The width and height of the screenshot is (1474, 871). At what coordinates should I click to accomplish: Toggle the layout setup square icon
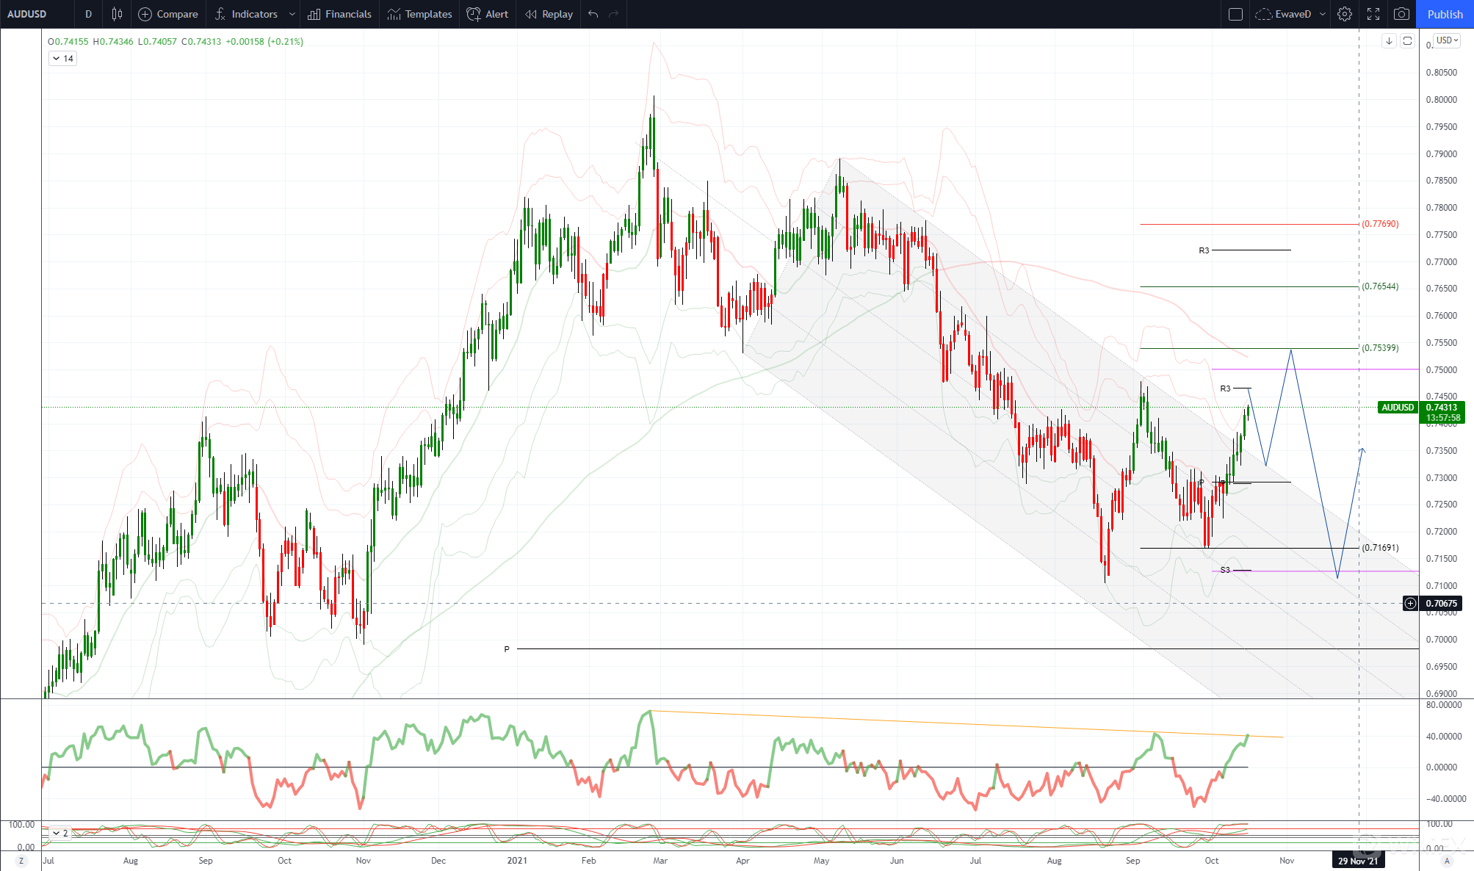pos(1235,14)
